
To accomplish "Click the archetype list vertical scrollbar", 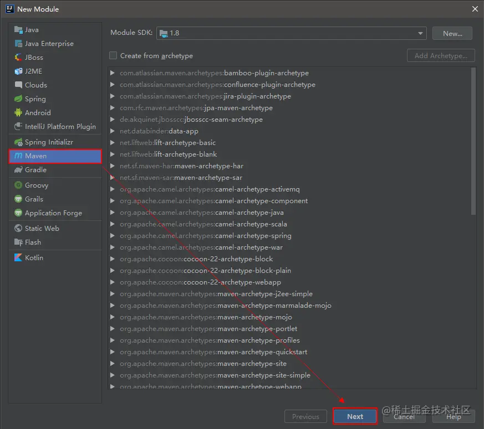I will pos(473,141).
